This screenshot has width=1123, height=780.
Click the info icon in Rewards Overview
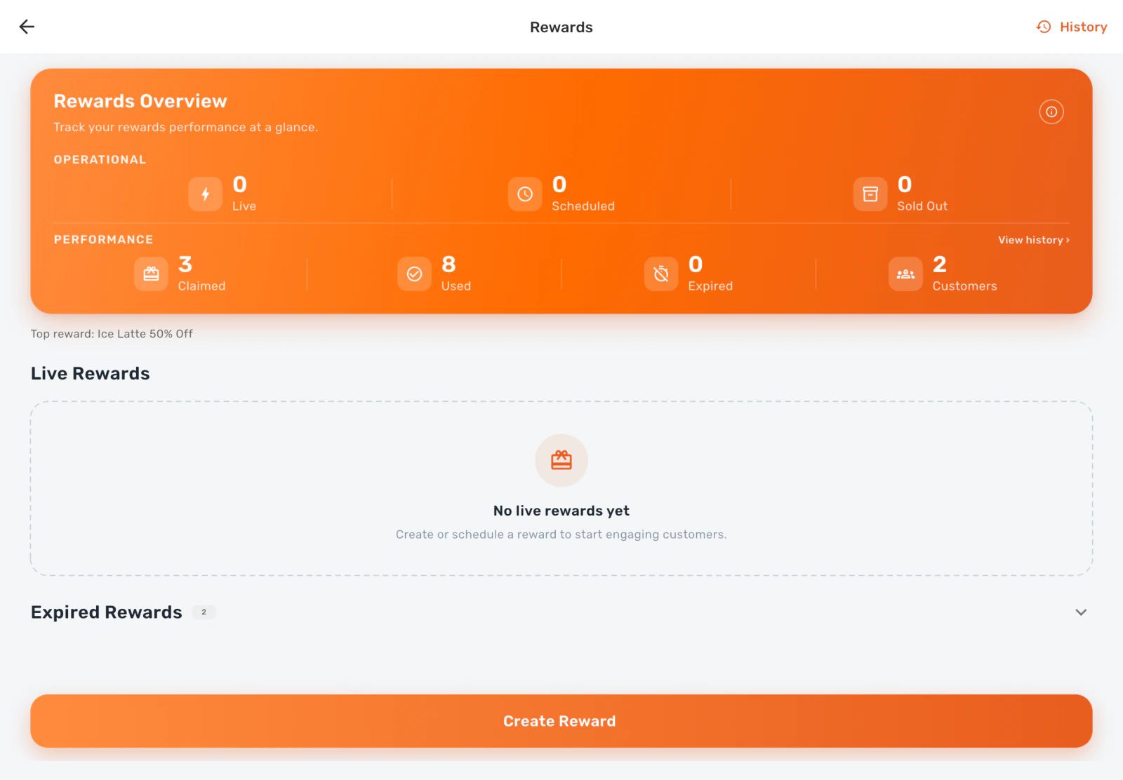(x=1051, y=112)
